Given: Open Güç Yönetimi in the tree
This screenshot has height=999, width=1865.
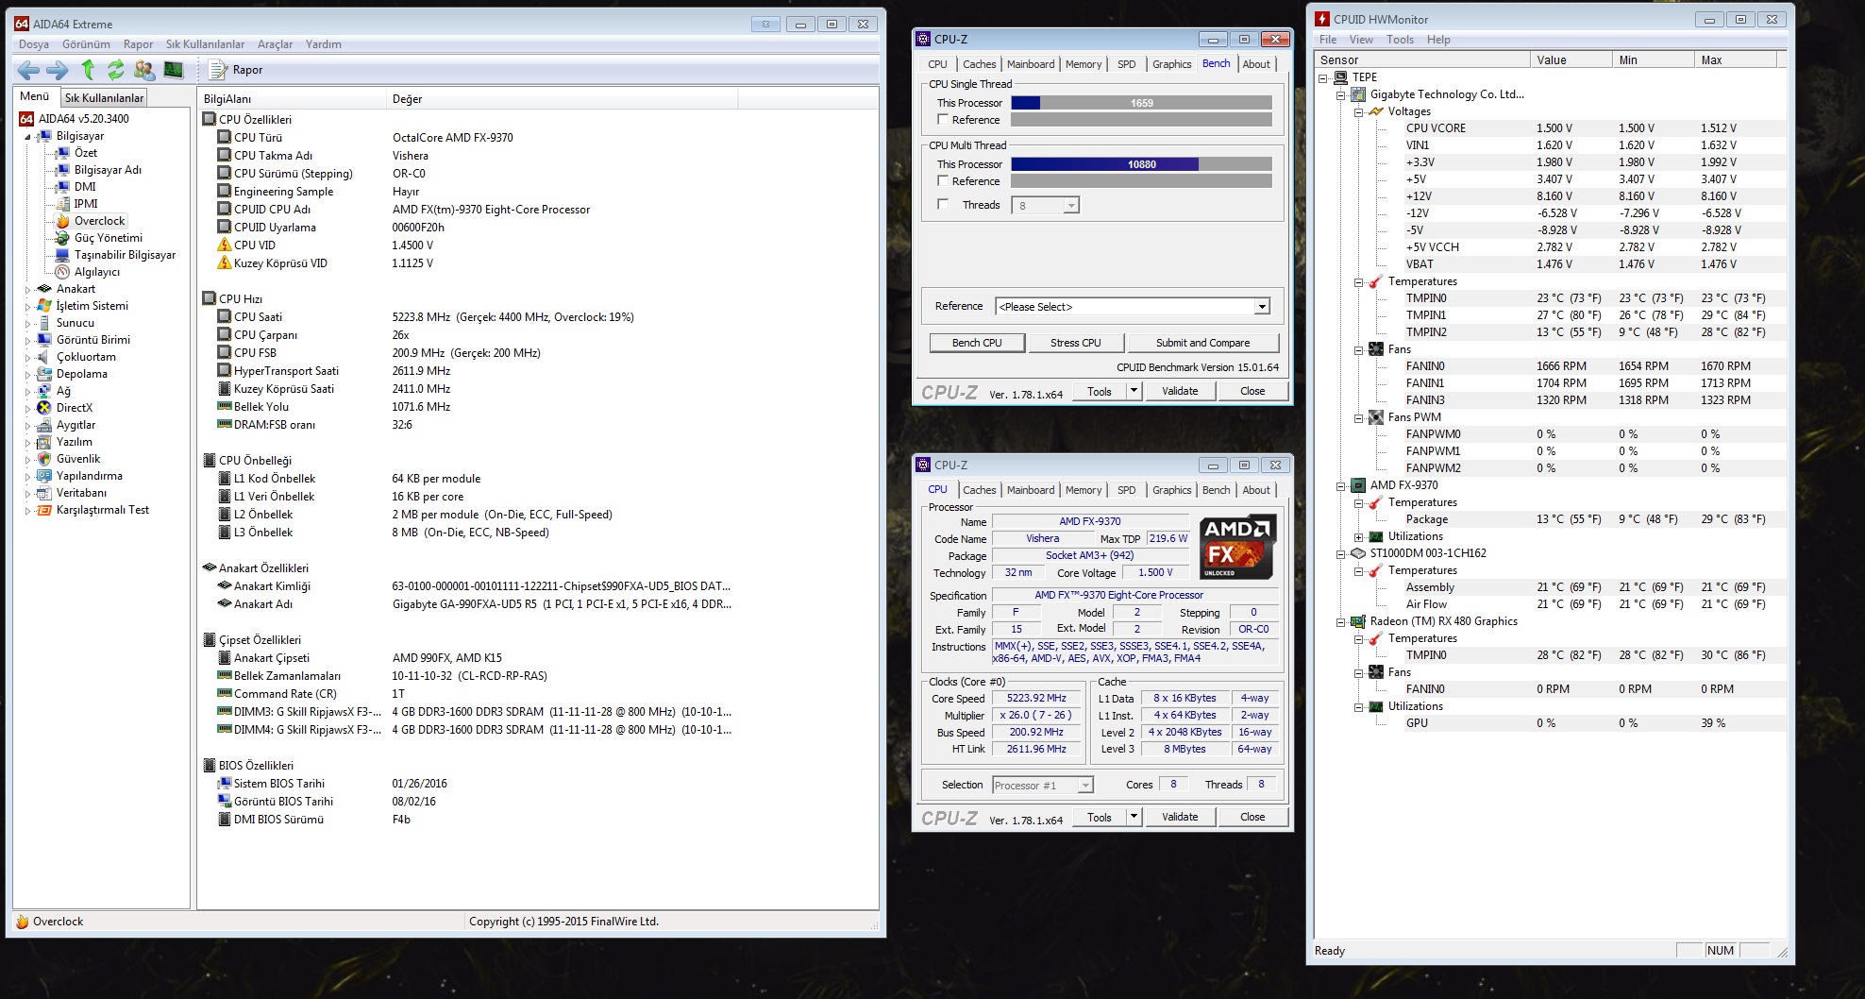Looking at the screenshot, I should (x=108, y=238).
